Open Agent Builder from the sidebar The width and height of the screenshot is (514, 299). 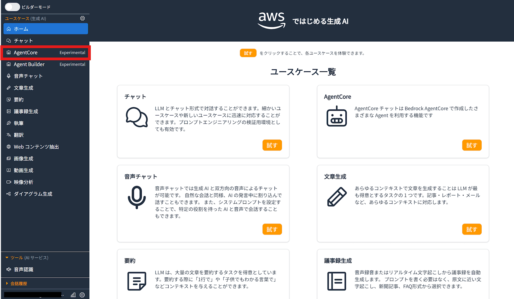pos(28,64)
